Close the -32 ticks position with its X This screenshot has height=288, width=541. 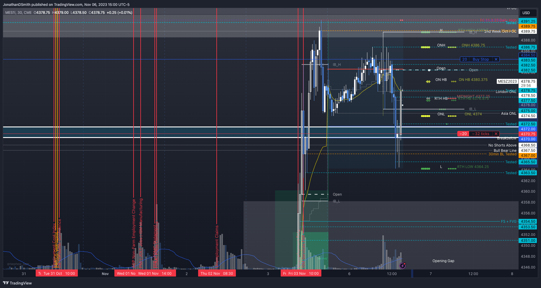coord(496,134)
